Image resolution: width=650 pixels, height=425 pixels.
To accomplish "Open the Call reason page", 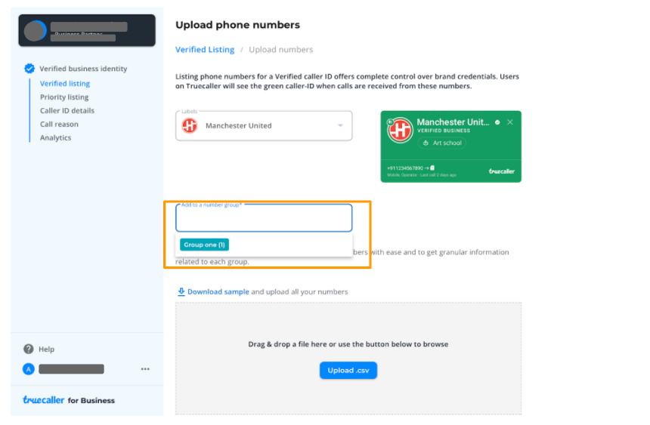I will tap(59, 125).
